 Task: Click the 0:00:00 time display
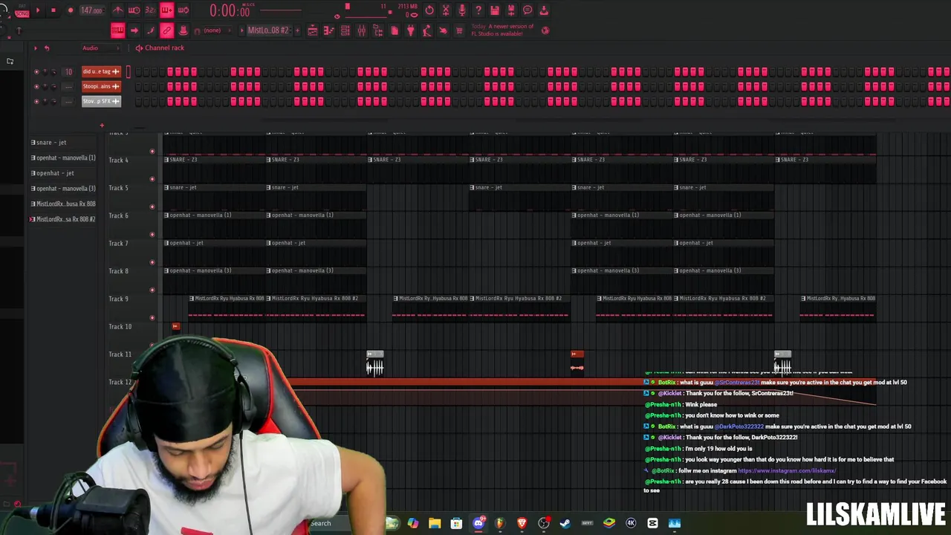click(230, 11)
